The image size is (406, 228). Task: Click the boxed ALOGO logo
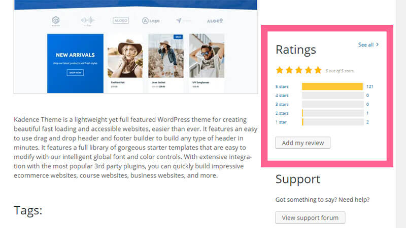121,21
